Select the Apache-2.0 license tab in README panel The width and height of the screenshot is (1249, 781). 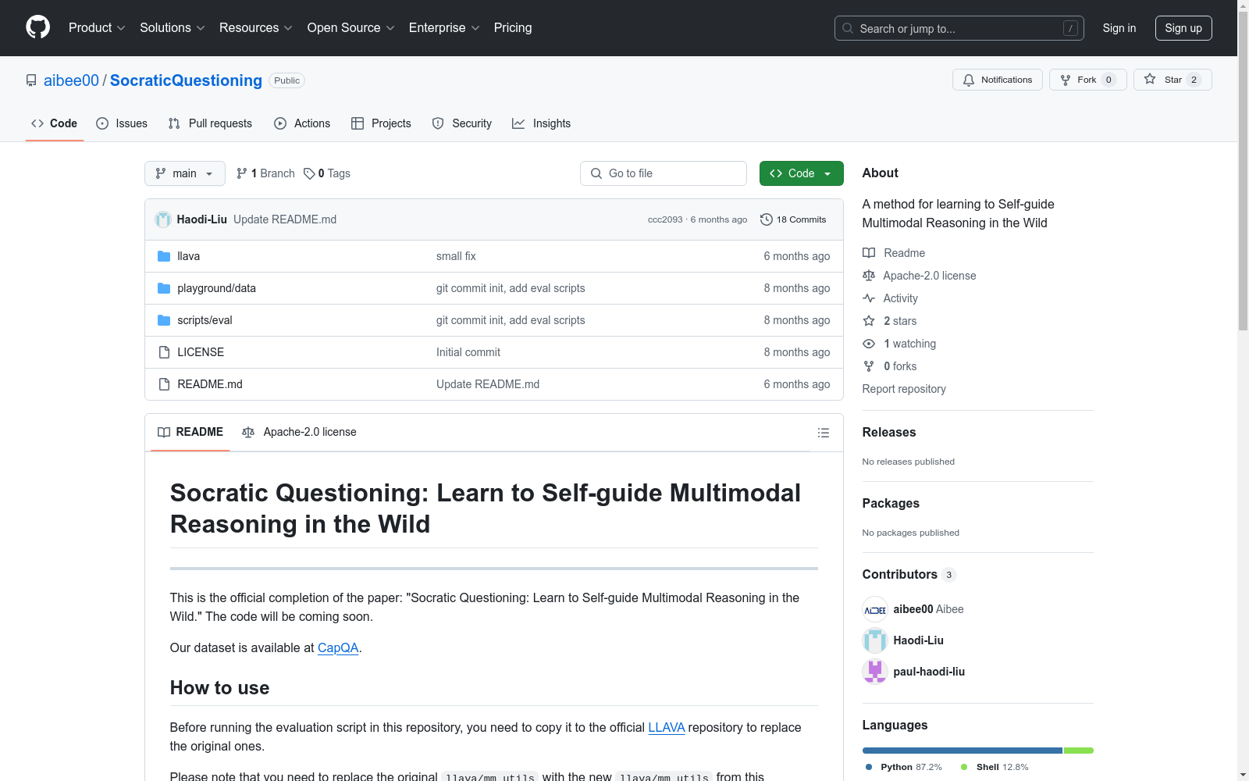(x=299, y=432)
